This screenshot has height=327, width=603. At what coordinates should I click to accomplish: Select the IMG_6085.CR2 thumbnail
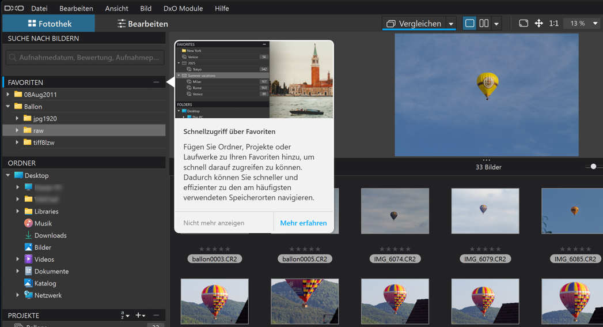[572, 211]
